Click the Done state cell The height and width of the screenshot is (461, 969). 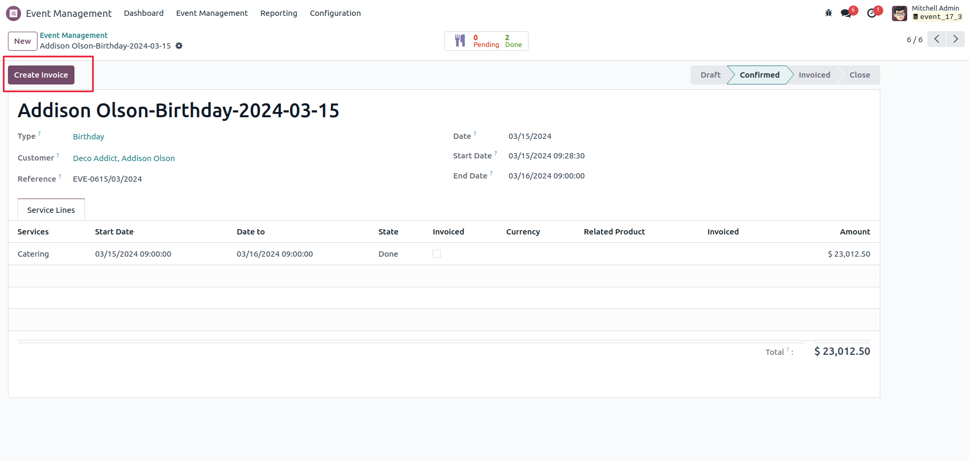tap(388, 254)
